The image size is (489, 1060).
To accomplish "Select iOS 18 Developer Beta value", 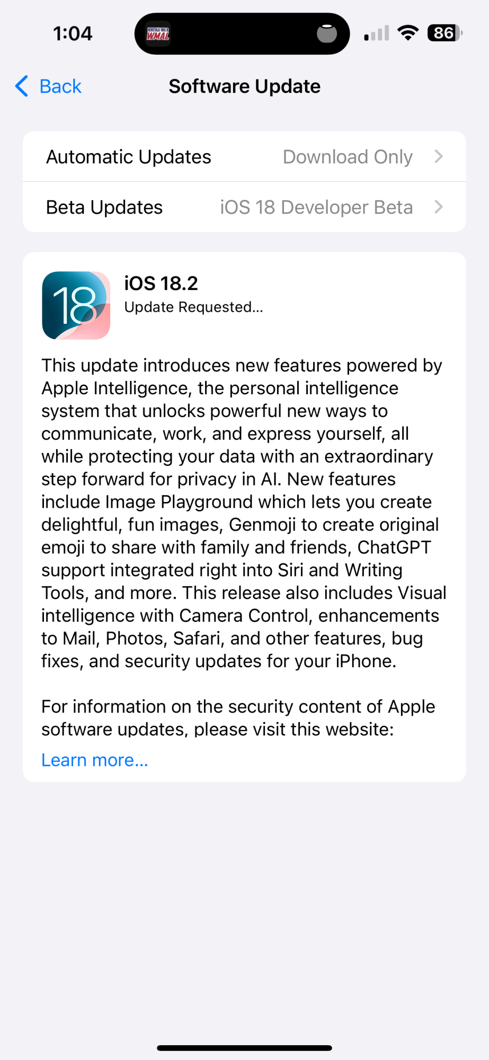I will (x=316, y=207).
